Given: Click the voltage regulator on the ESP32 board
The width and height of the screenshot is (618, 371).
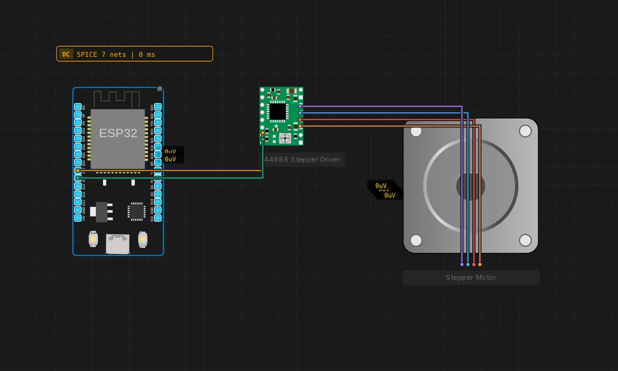Looking at the screenshot, I should pyautogui.click(x=101, y=212).
